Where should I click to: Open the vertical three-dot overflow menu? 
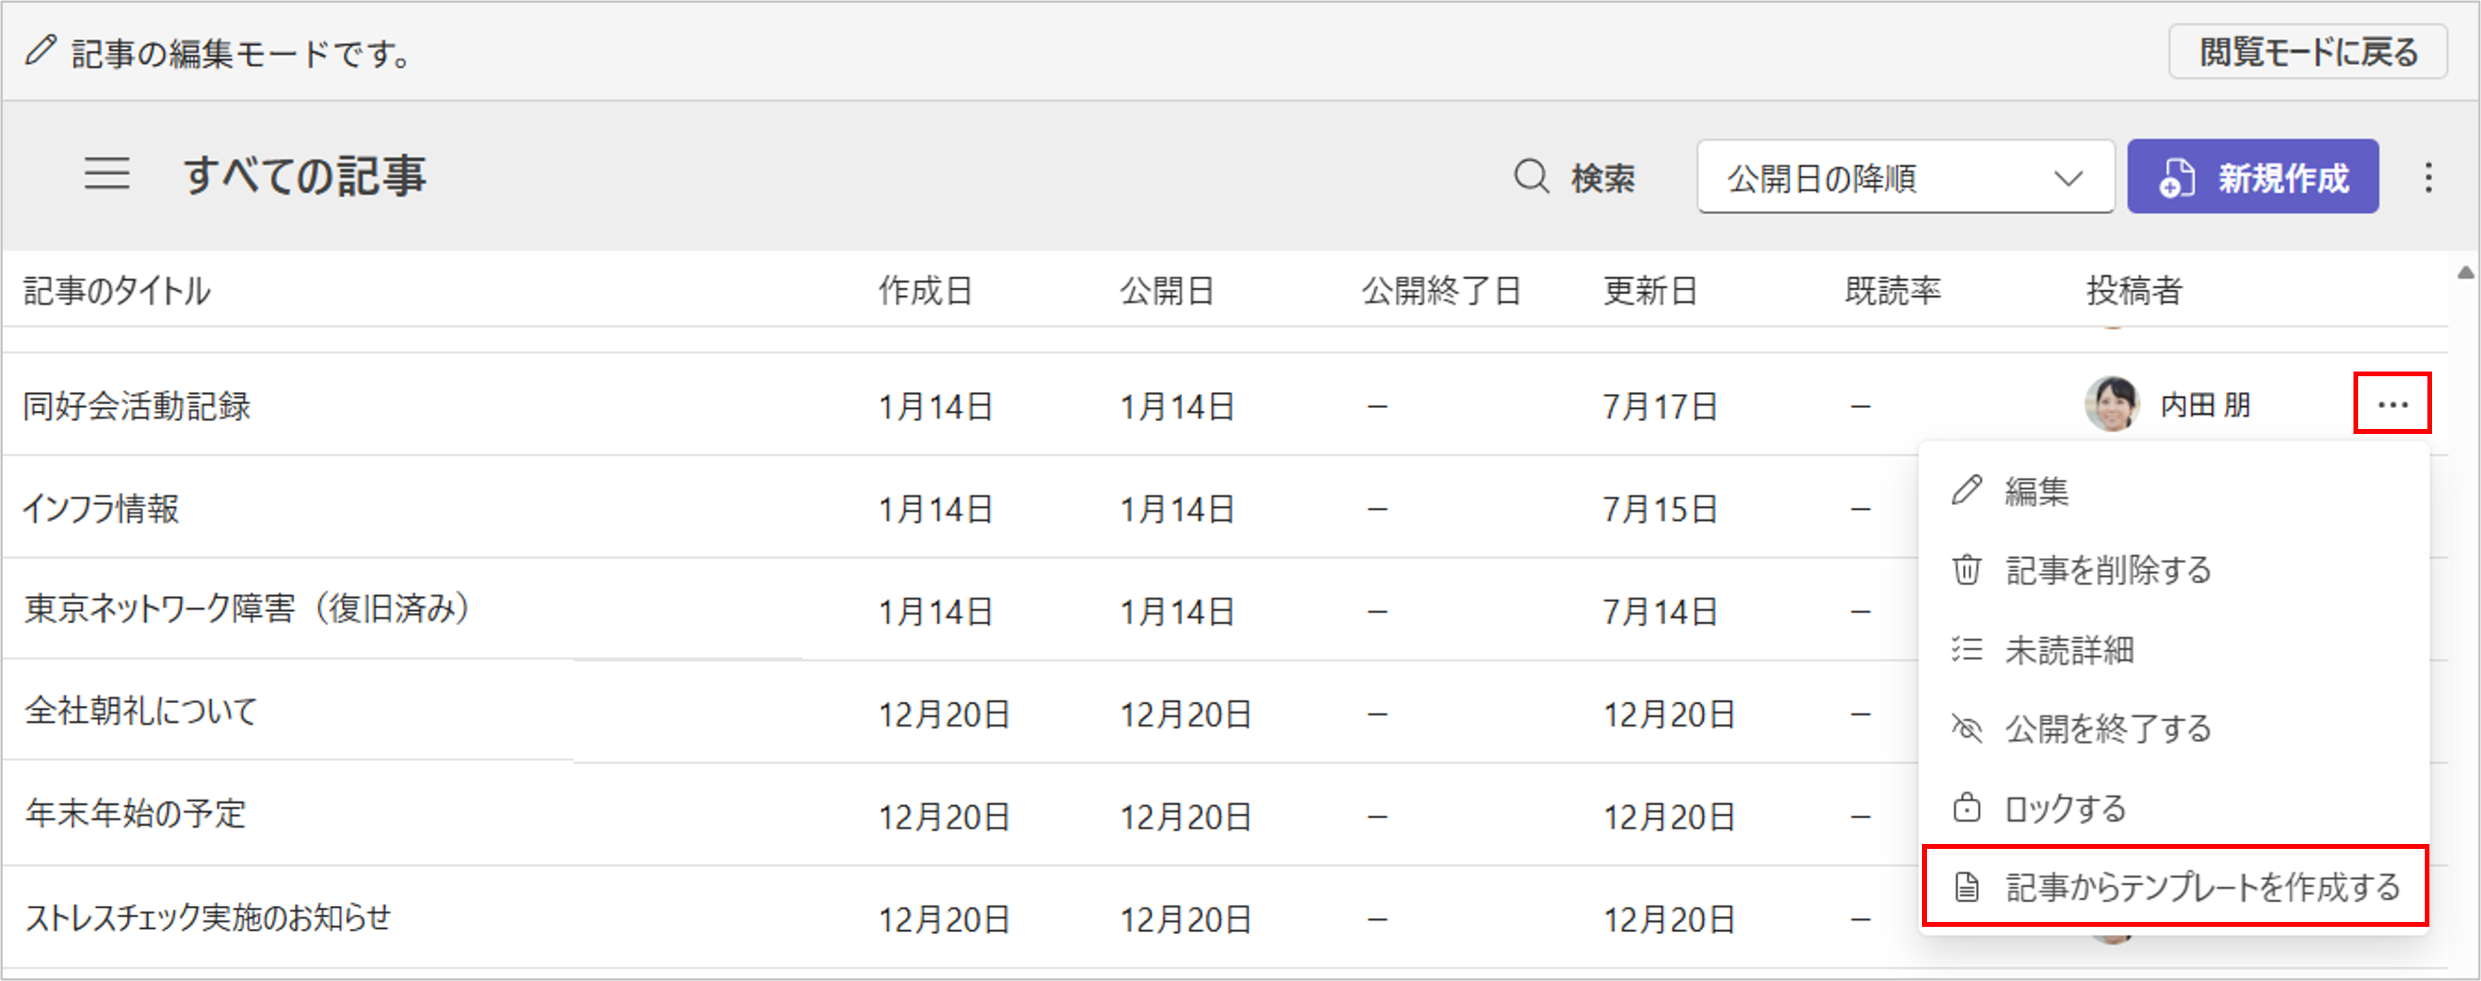tap(2428, 177)
